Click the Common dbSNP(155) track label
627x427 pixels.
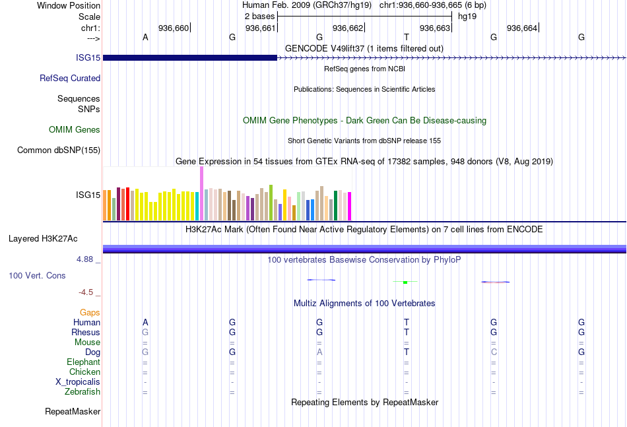pos(59,150)
